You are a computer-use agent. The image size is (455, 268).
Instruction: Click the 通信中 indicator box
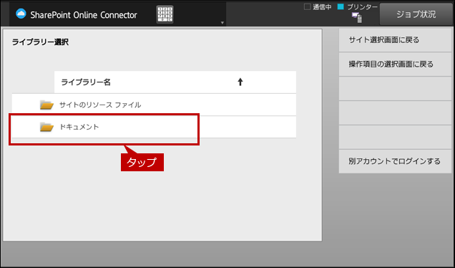click(x=307, y=6)
